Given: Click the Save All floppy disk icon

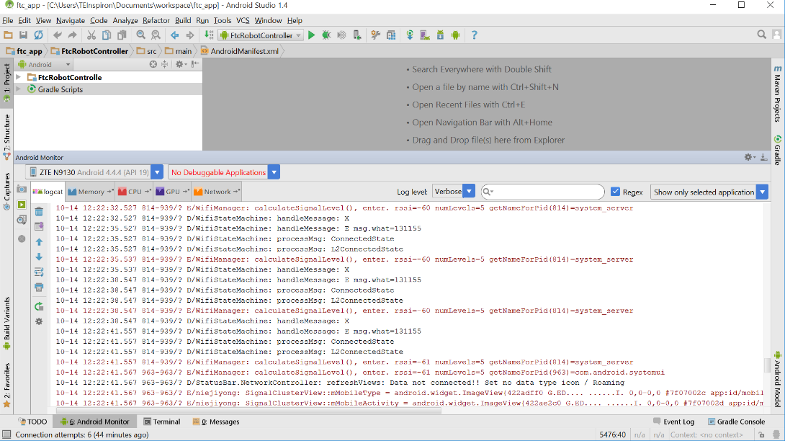Looking at the screenshot, I should [x=23, y=35].
